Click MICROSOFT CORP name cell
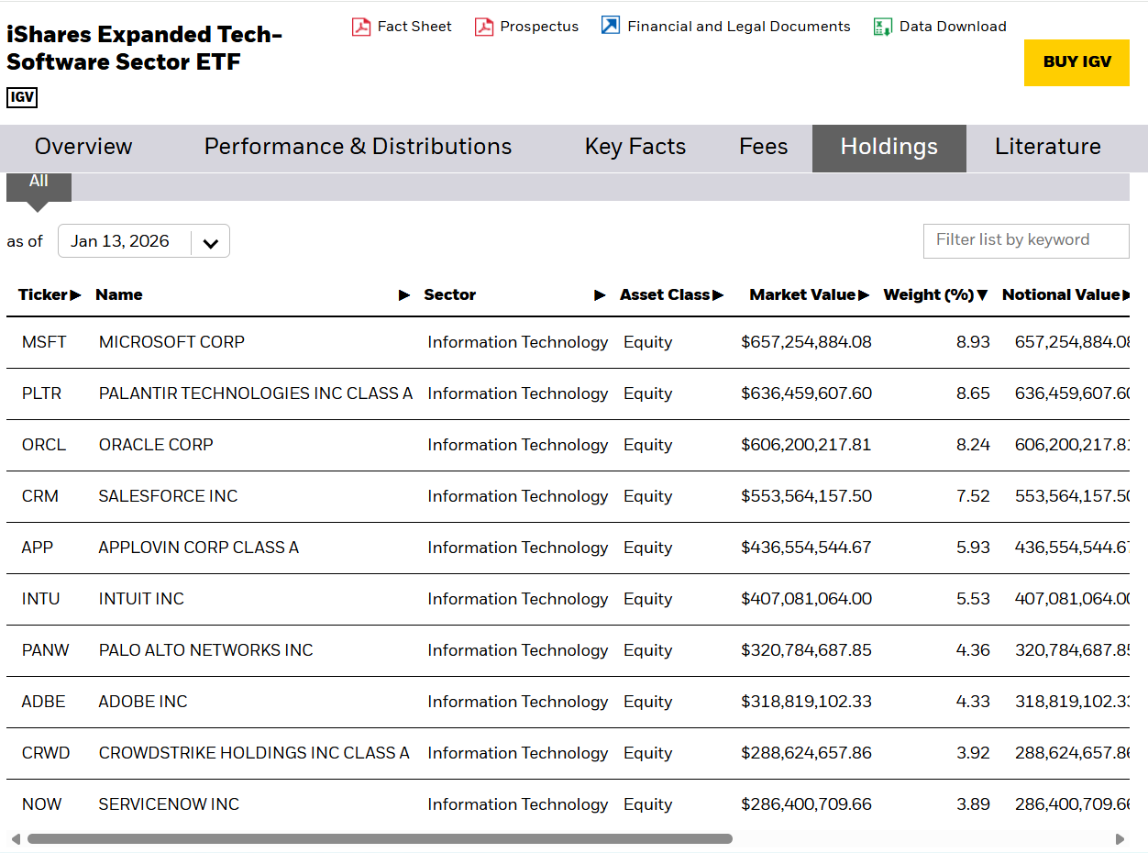This screenshot has height=853, width=1148. pyautogui.click(x=171, y=342)
